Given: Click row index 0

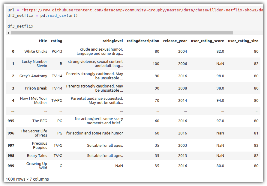Looking at the screenshot, I should (x=13, y=51).
